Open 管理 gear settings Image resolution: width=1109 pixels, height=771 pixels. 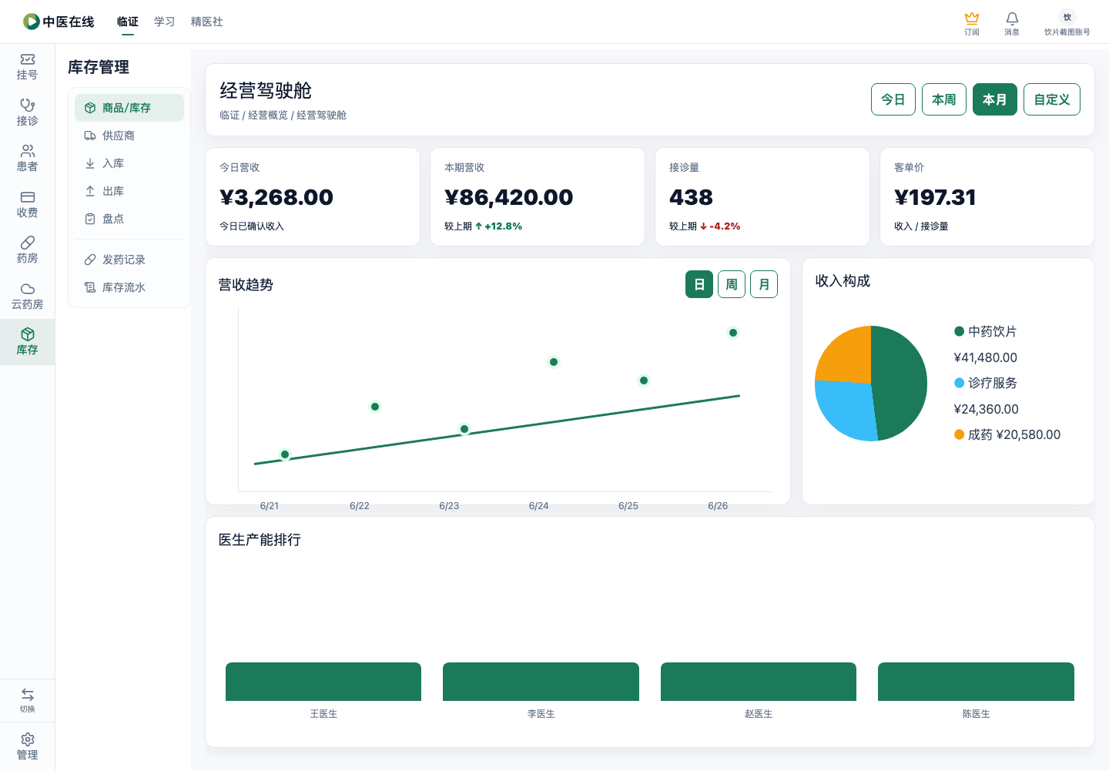click(28, 746)
